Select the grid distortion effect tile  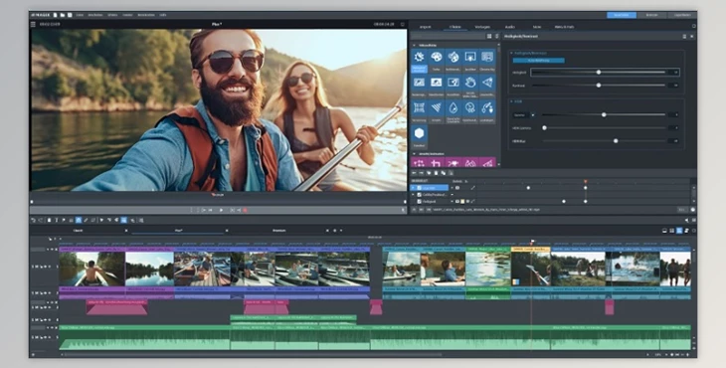point(419,111)
